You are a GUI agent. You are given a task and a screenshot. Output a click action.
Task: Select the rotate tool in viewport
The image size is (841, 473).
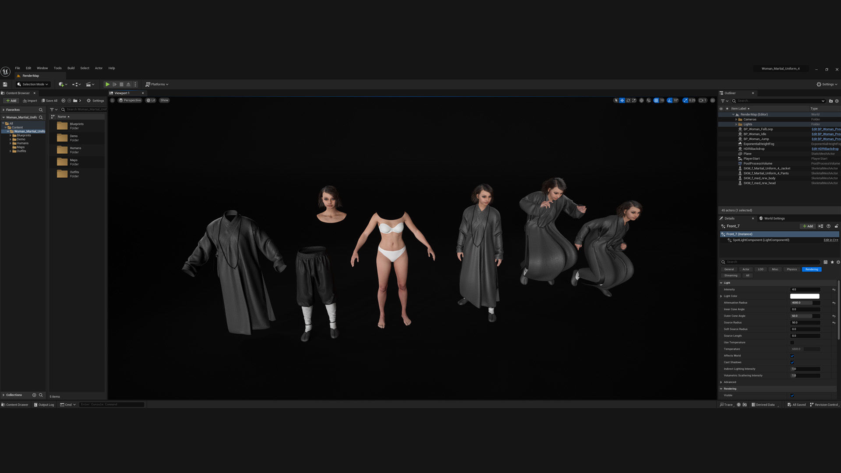(x=628, y=100)
